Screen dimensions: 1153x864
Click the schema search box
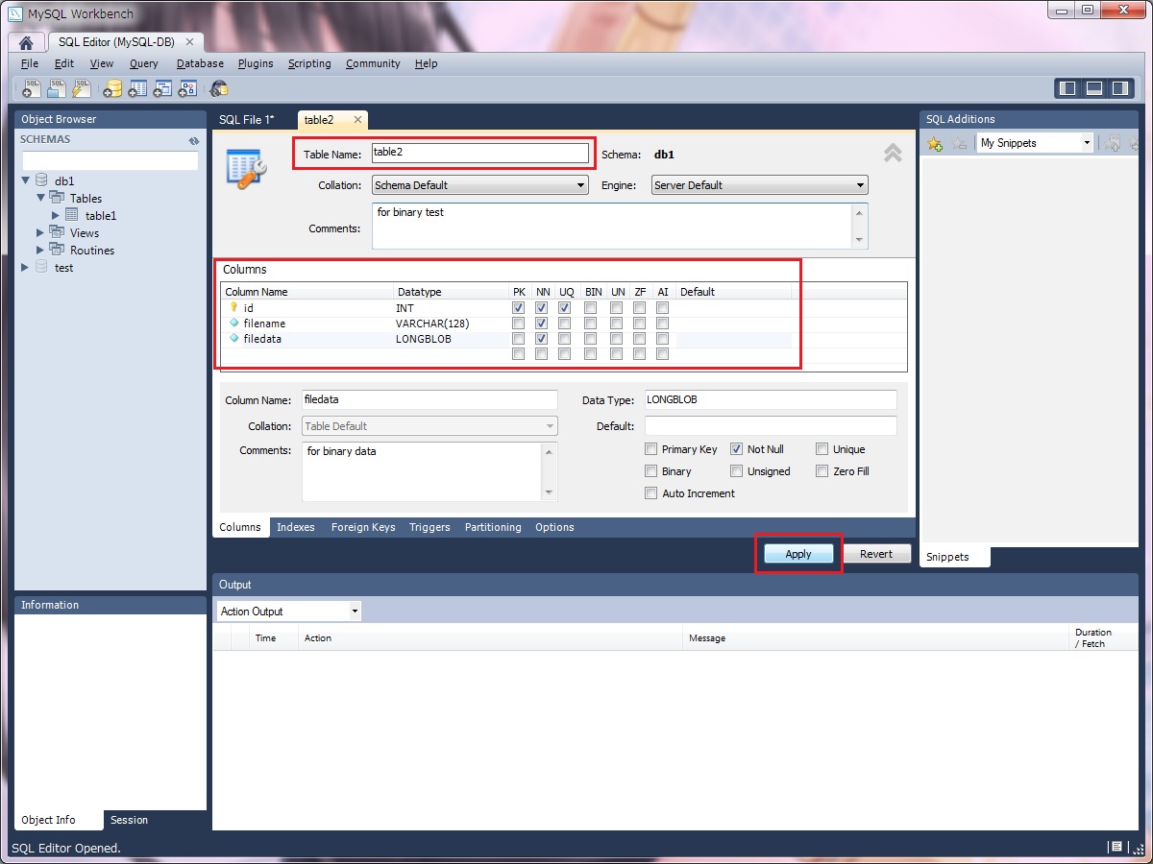[110, 160]
